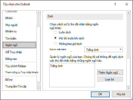The width and height of the screenshot is (133, 100).
Task: Open the help question mark icon
Action: click(x=115, y=4)
